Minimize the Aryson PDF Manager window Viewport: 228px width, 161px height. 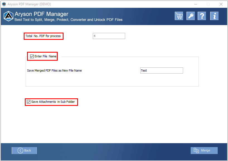[x=196, y=4]
